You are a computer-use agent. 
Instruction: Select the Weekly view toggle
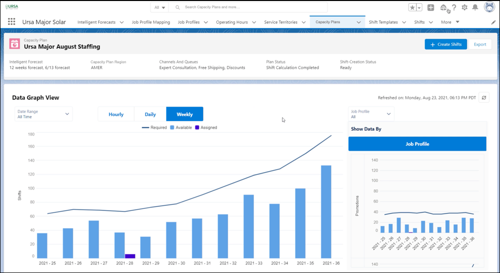pyautogui.click(x=184, y=114)
